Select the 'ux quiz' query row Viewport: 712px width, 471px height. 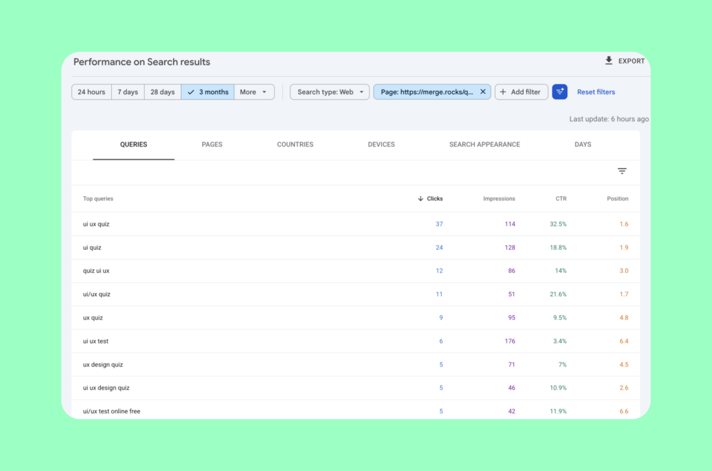(x=356, y=318)
